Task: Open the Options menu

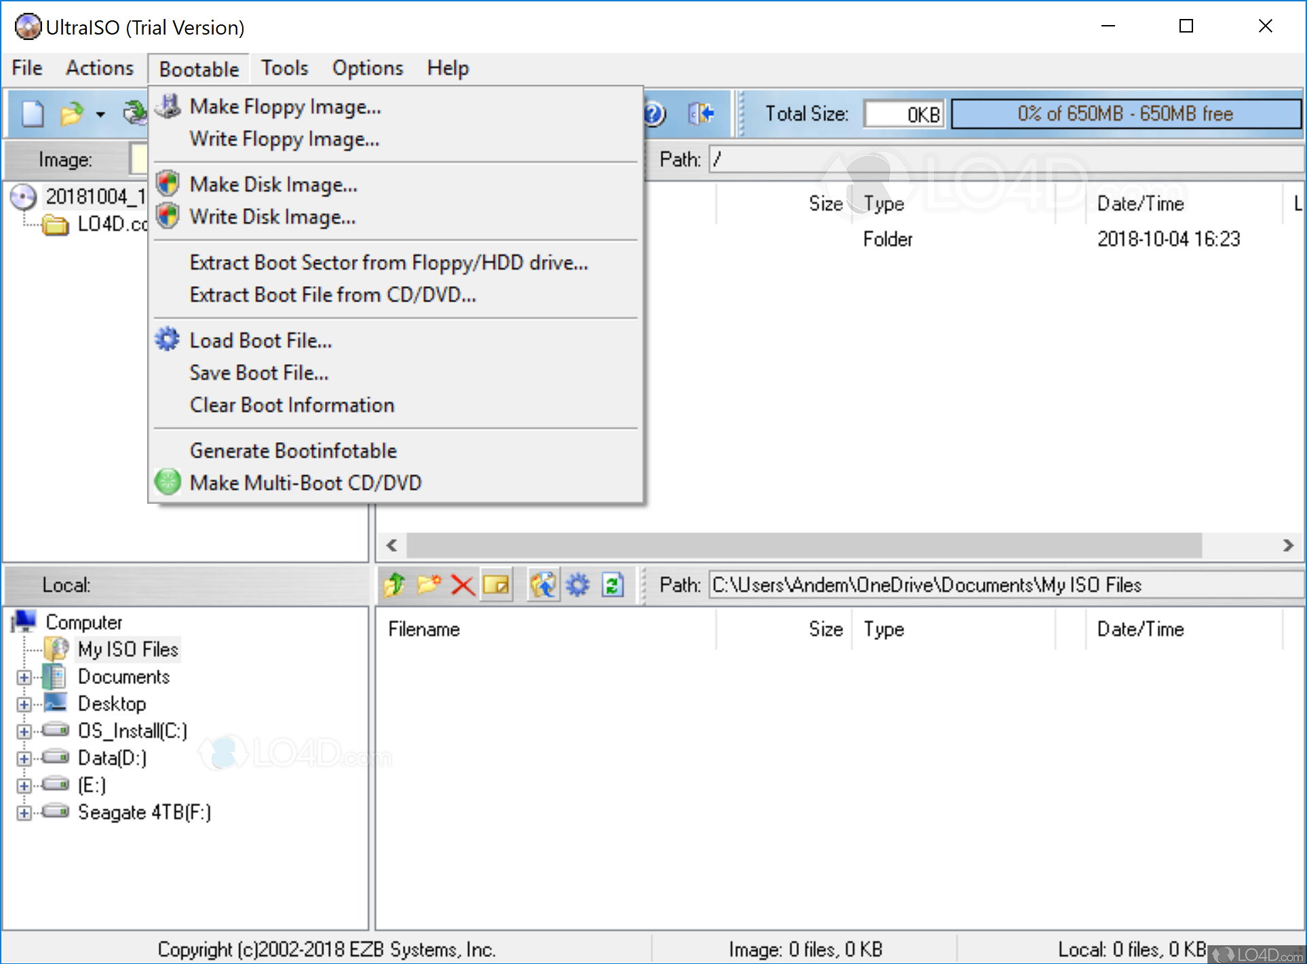Action: [368, 68]
